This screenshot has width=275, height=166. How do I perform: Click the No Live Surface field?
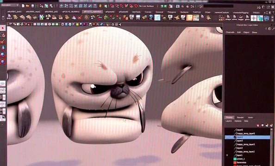(x=146, y=6)
